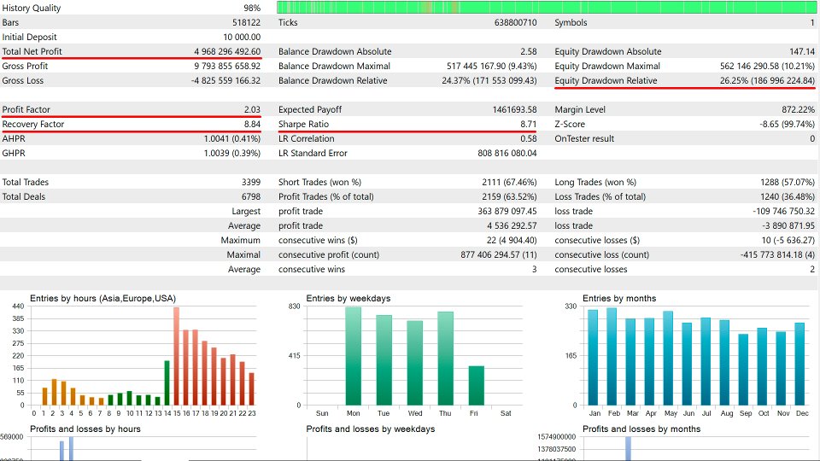820x461 pixels.
Task: Click Gross Profit value 9 793 855 658.92
Action: click(227, 66)
